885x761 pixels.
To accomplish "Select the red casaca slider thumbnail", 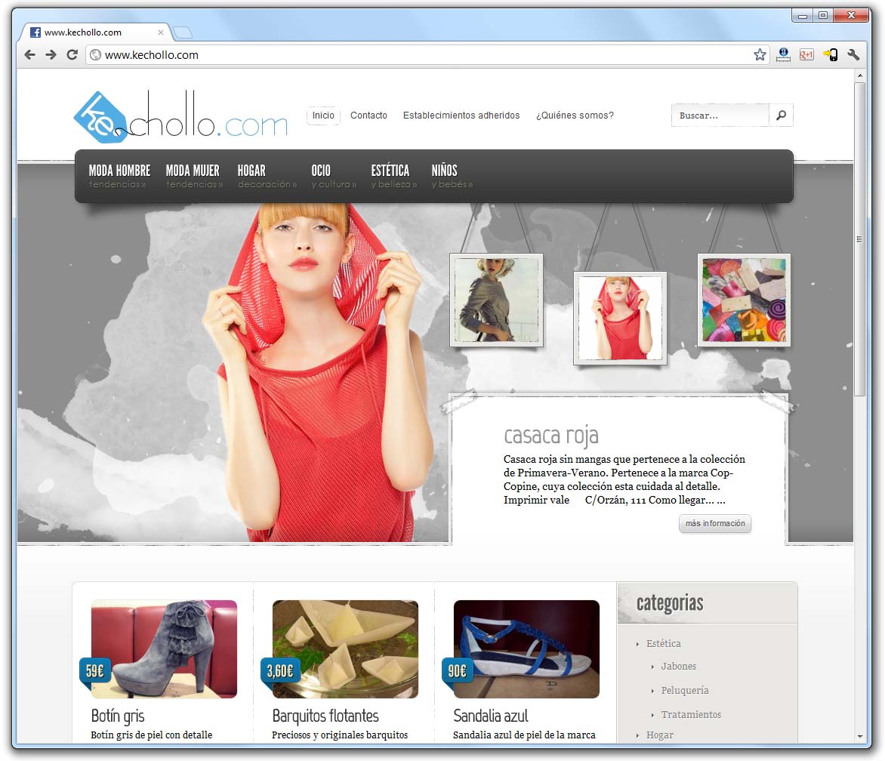I will click(x=620, y=318).
